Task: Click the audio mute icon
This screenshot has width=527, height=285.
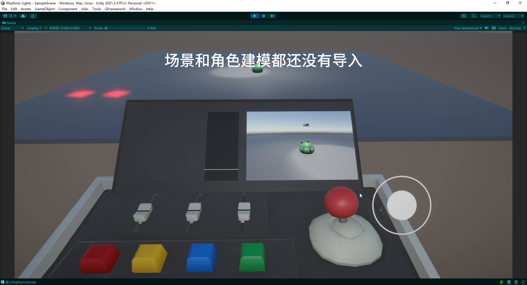Action: pos(487,28)
